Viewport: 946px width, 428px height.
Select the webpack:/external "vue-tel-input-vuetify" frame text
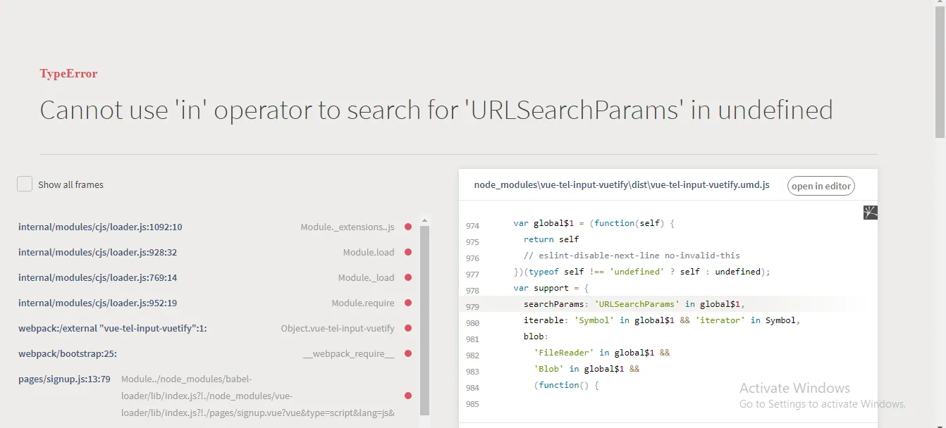click(113, 328)
